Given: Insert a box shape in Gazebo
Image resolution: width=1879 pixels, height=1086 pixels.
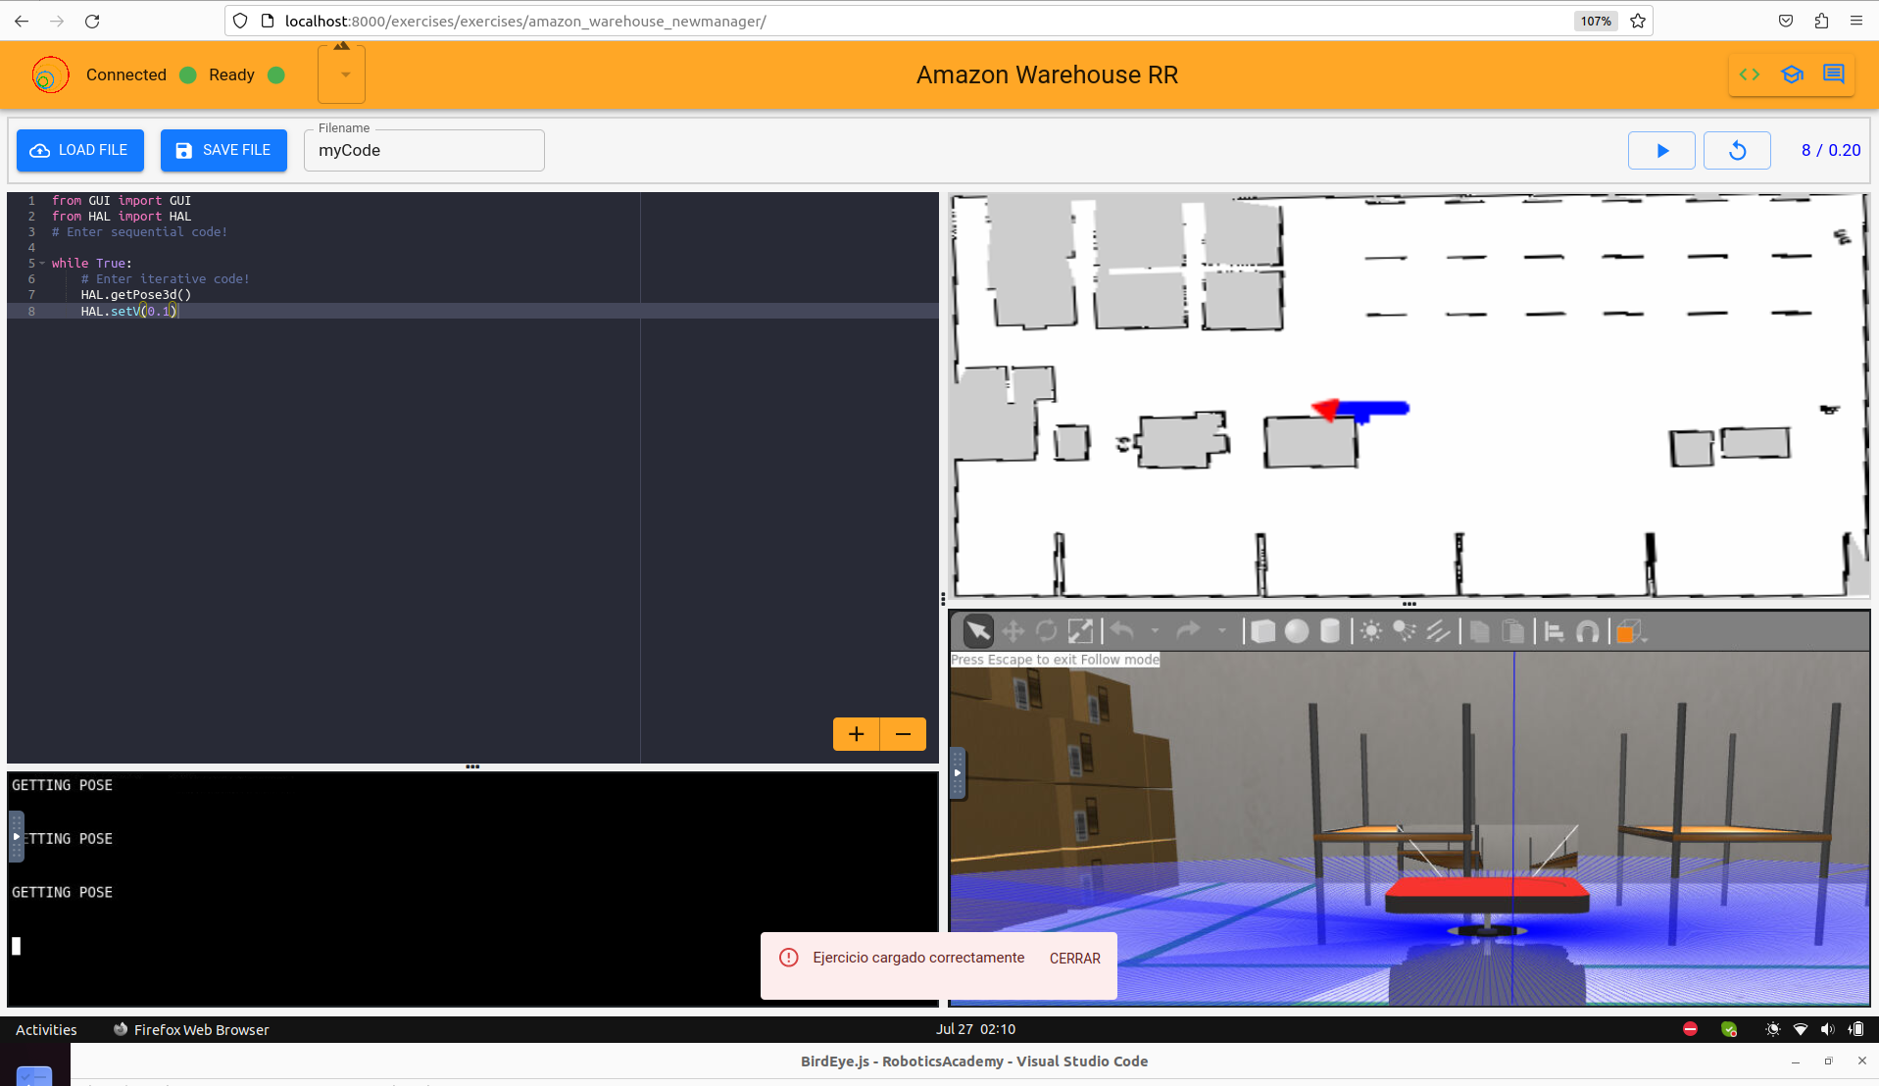Looking at the screenshot, I should (x=1263, y=631).
